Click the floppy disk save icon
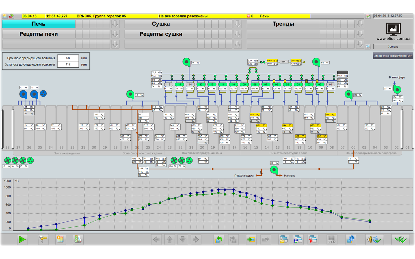 [298, 240]
